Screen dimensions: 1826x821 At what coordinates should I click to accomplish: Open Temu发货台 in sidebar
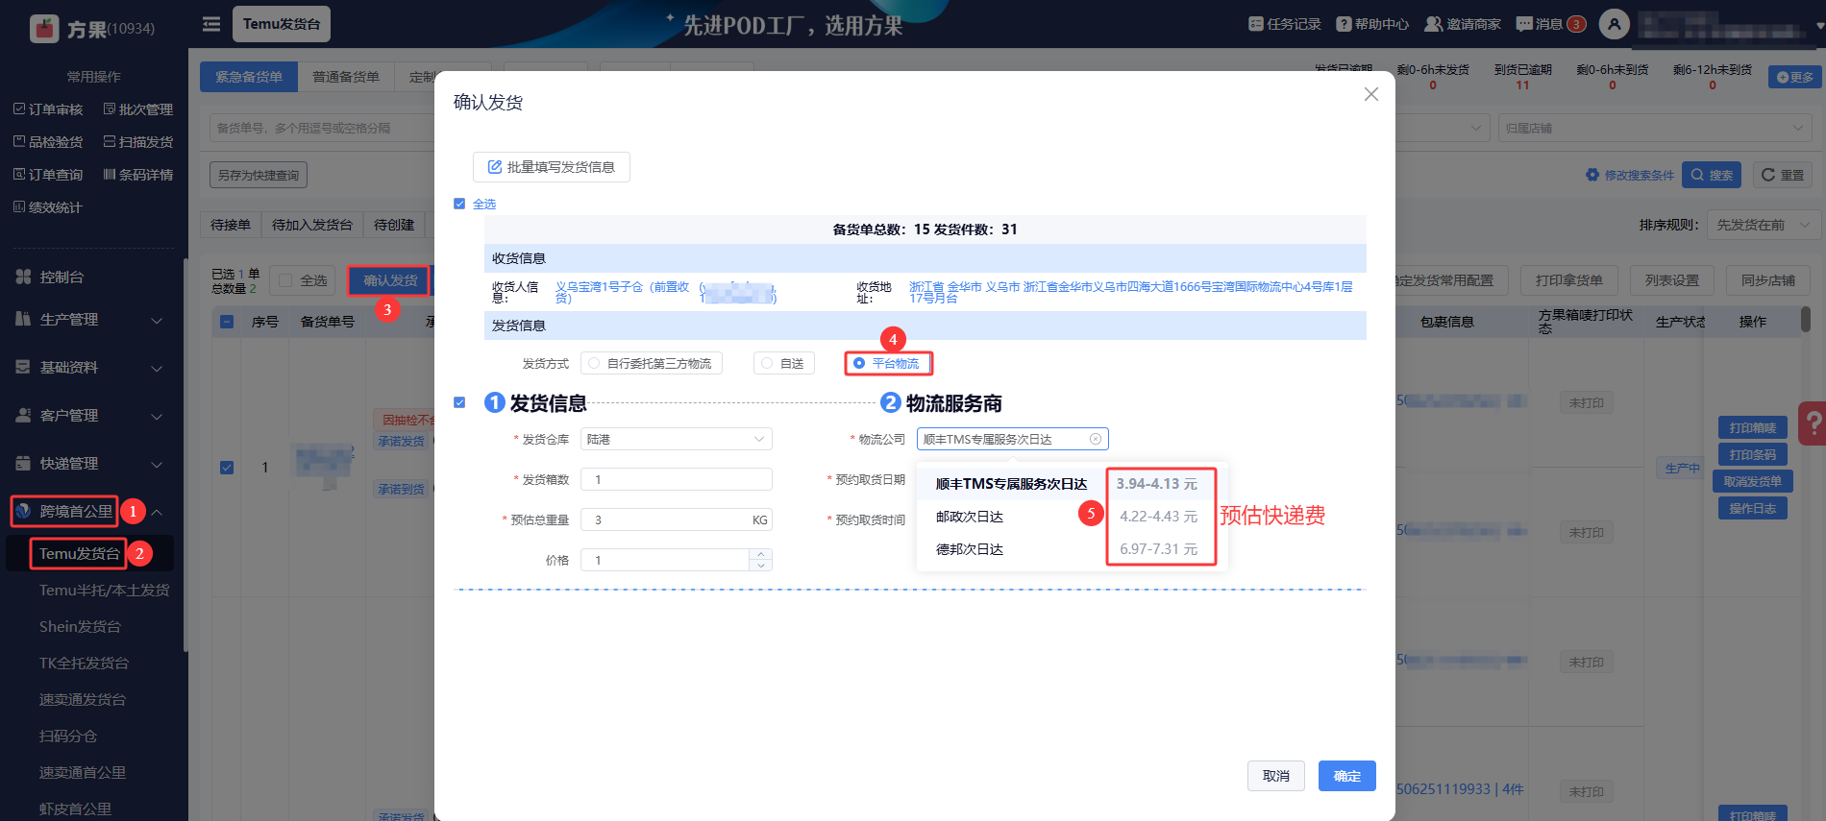click(80, 554)
